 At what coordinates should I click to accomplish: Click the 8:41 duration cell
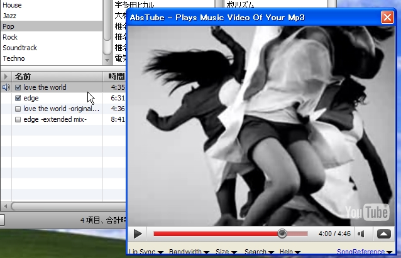(x=118, y=119)
